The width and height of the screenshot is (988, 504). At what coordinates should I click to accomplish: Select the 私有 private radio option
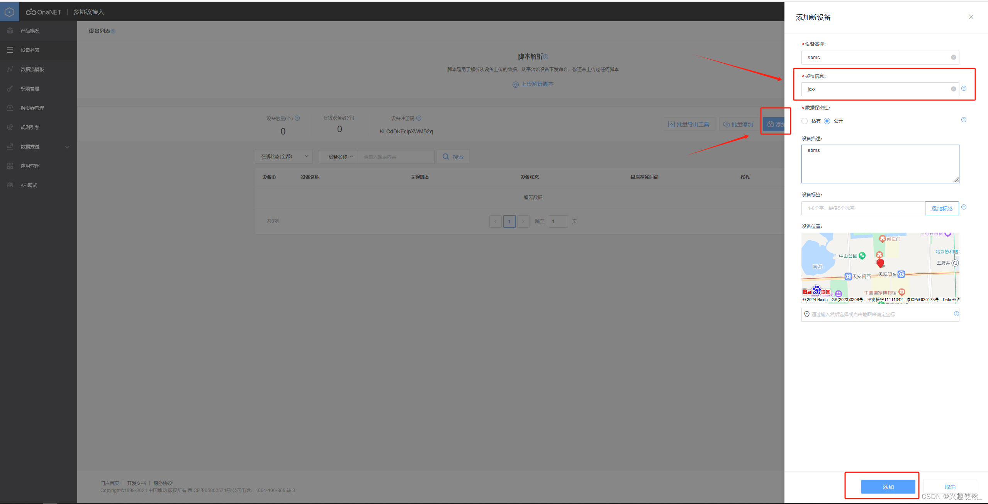[x=805, y=121]
